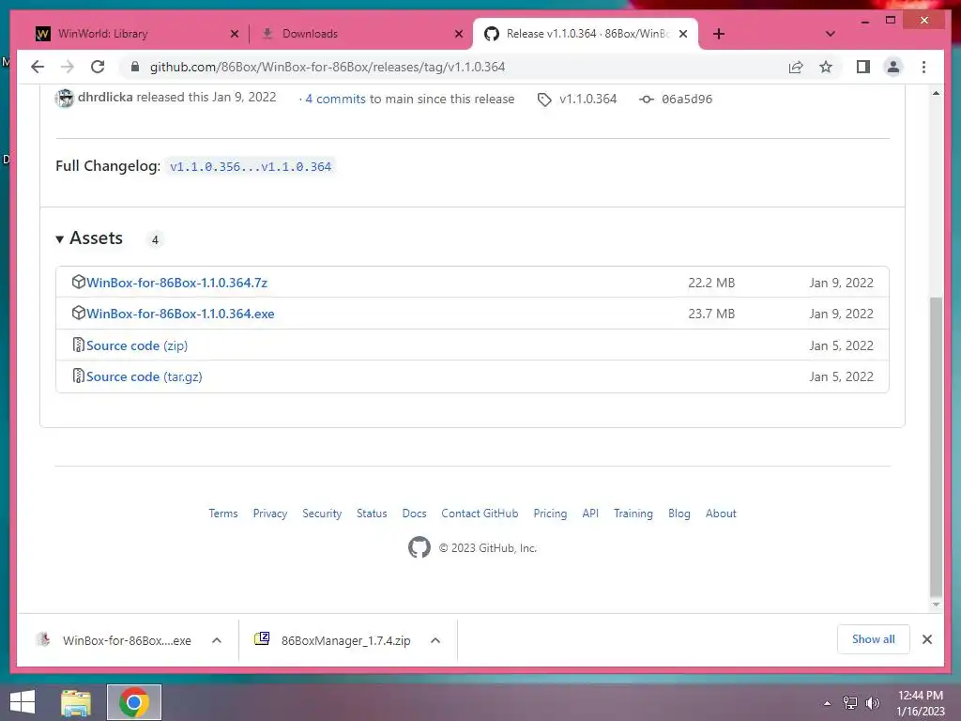Click the scrollbar up arrow
961x721 pixels.
pos(936,93)
